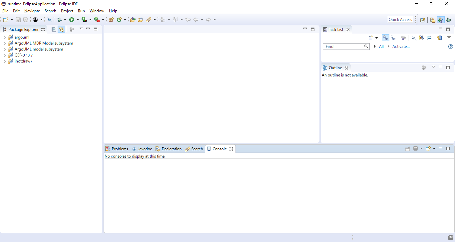
Task: Click Focus on Active Task in Package Explorer
Action: click(72, 29)
